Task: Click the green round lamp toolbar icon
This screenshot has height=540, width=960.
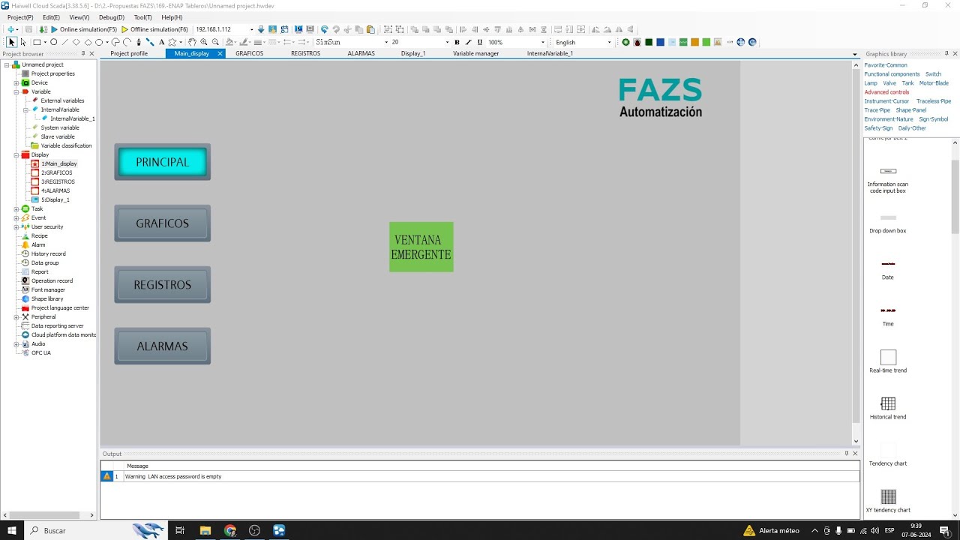Action: click(625, 42)
